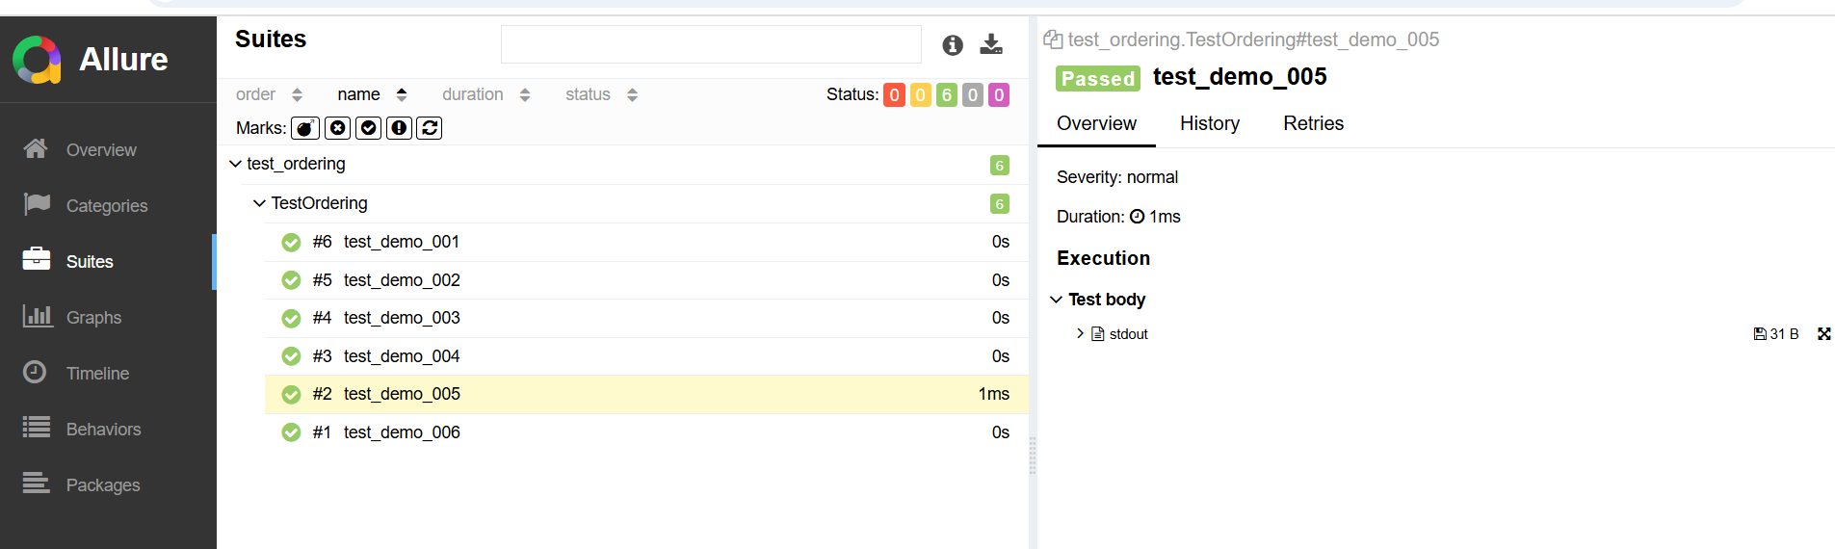The width and height of the screenshot is (1835, 549).
Task: Open test_demo_001 result
Action: tap(646, 242)
